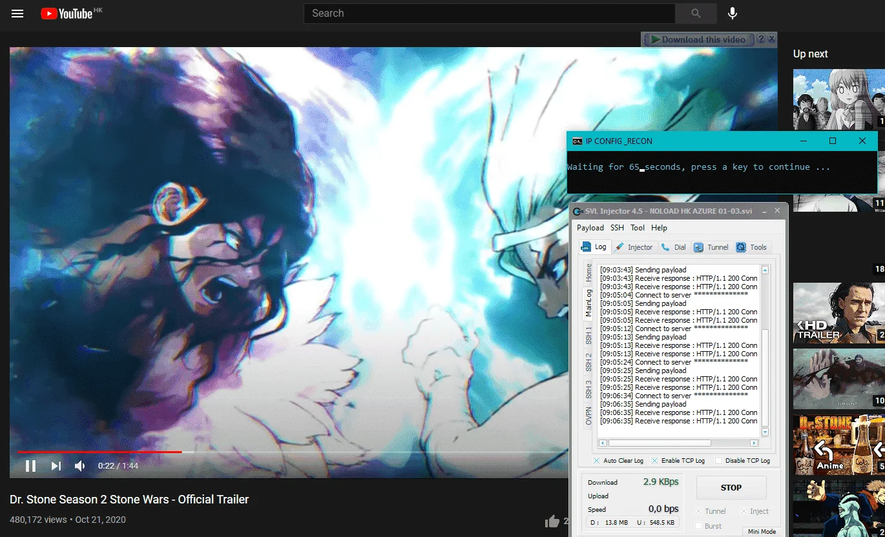885x537 pixels.
Task: Open the SSH menu
Action: 618,228
